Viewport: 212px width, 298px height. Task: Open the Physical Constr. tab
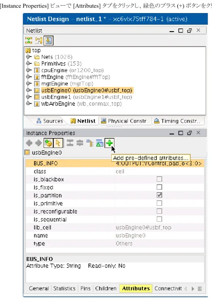[x=125, y=121]
